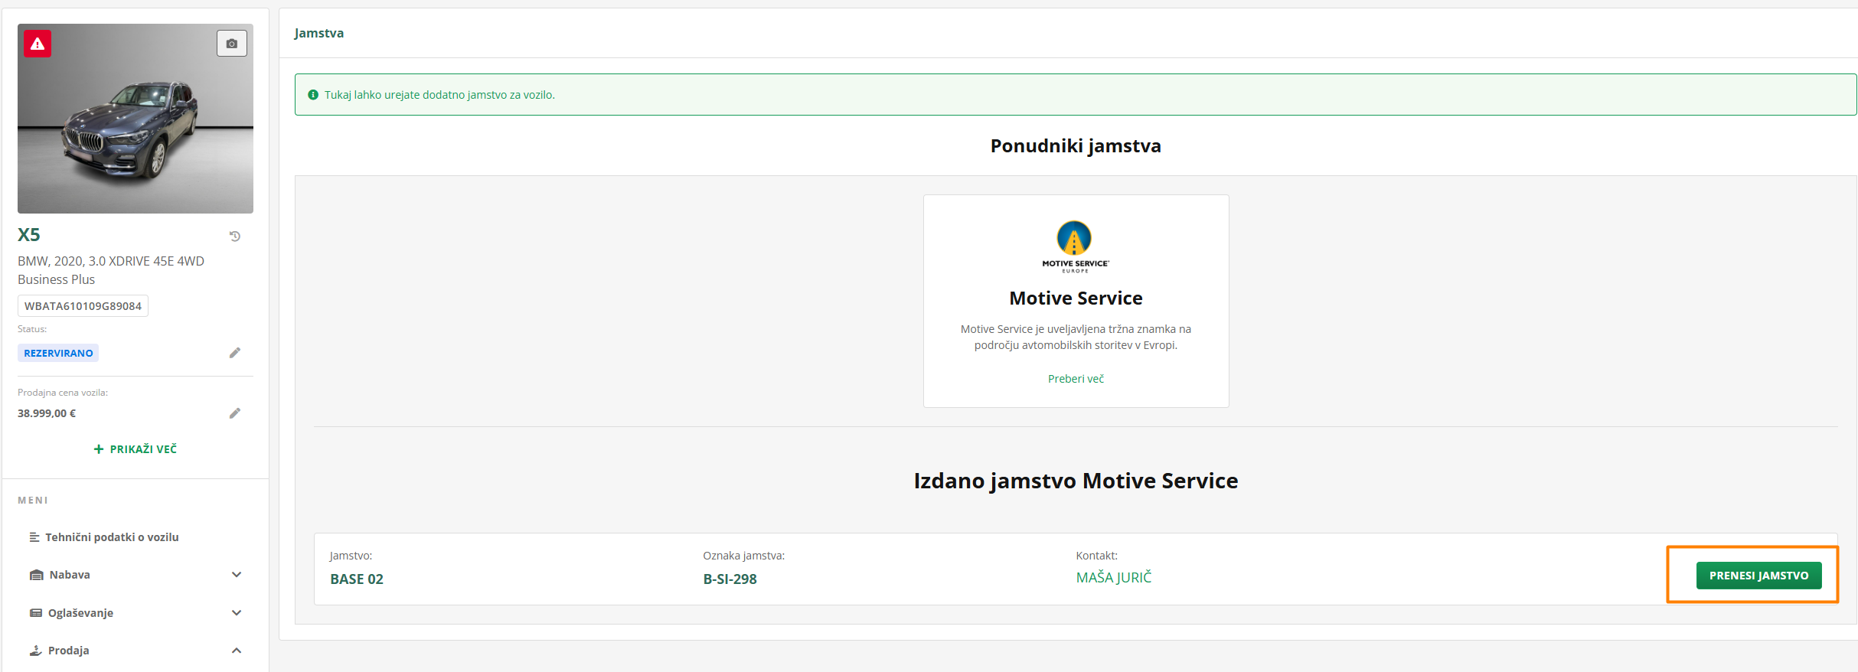The height and width of the screenshot is (672, 1858).
Task: Click the REZERVIRANO status badge
Action: point(58,353)
